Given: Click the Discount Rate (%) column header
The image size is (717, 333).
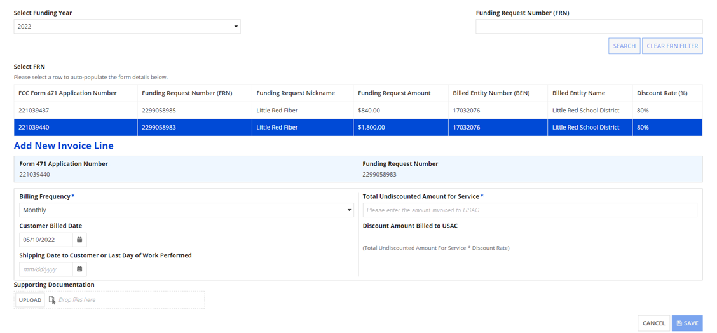Looking at the screenshot, I should pyautogui.click(x=662, y=93).
